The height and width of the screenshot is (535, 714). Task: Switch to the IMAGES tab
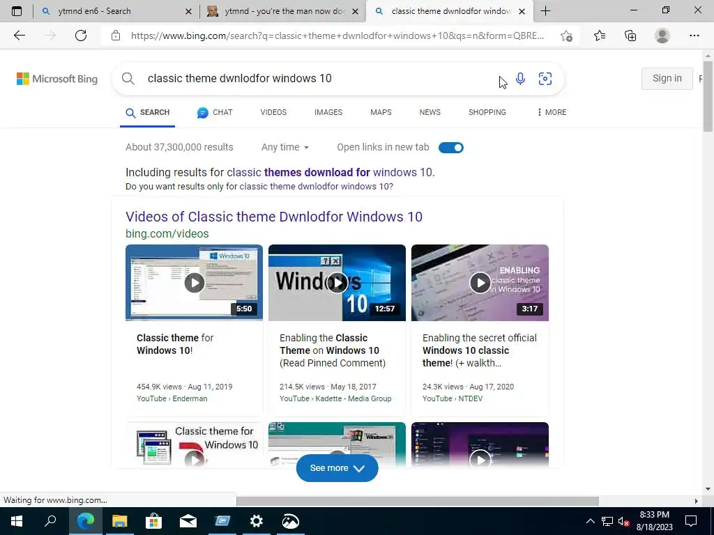[x=328, y=112]
